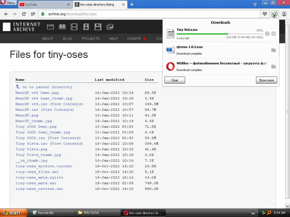Open ABOUT in the navigation bar

pos(48,38)
